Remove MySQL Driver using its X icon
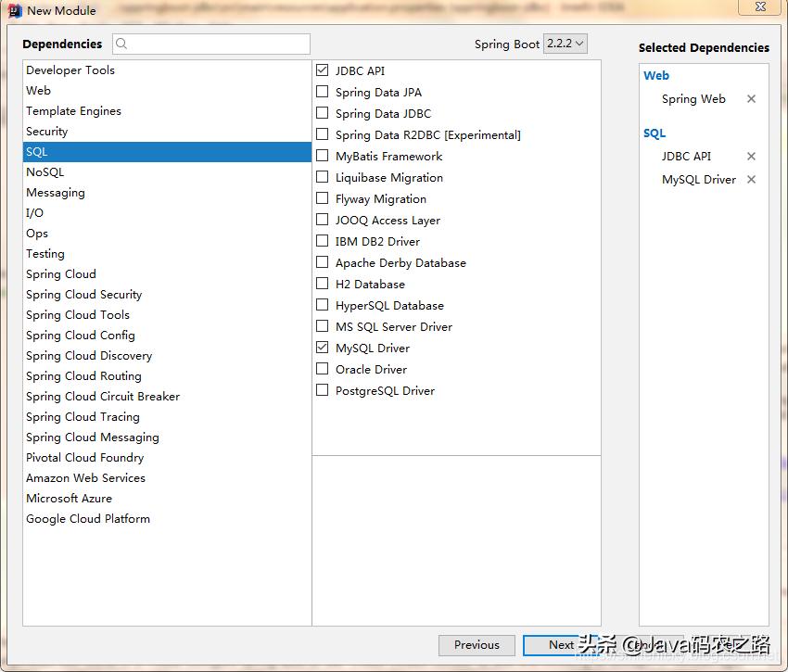Image resolution: width=788 pixels, height=672 pixels. tap(751, 180)
